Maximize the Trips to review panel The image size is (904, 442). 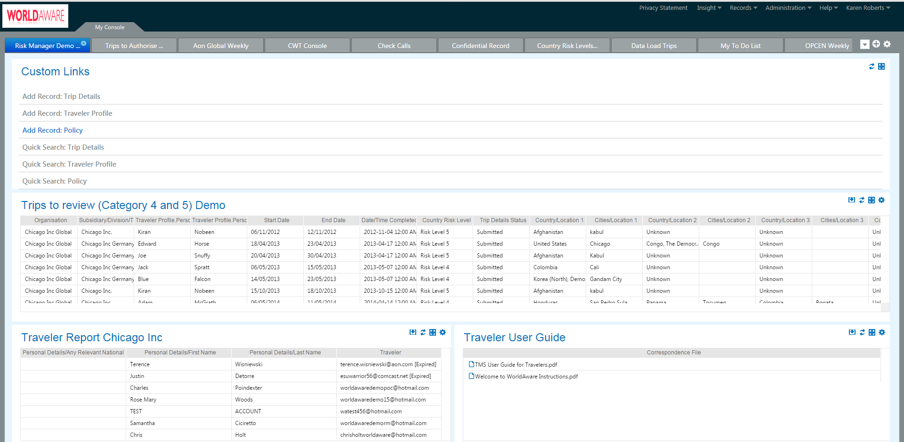[872, 200]
